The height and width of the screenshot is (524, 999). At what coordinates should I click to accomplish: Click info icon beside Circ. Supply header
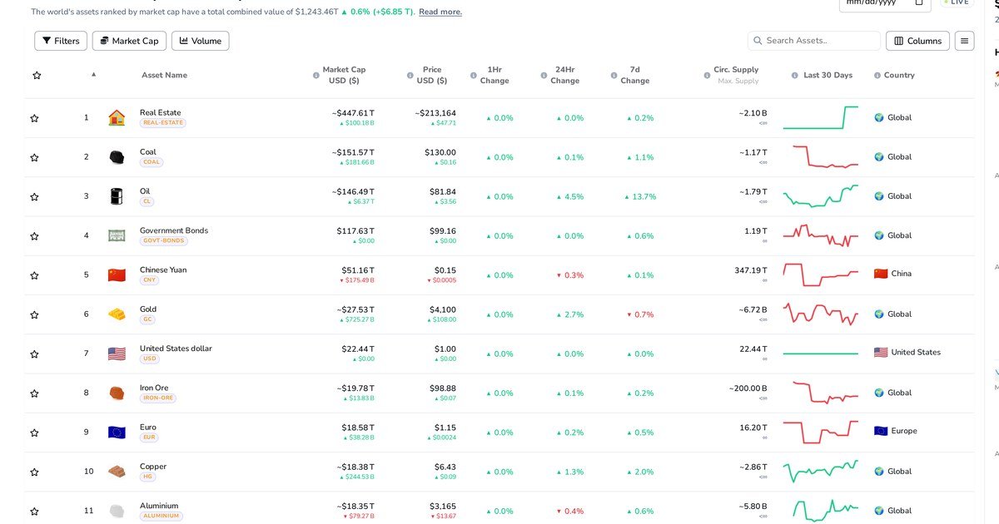[x=706, y=76]
